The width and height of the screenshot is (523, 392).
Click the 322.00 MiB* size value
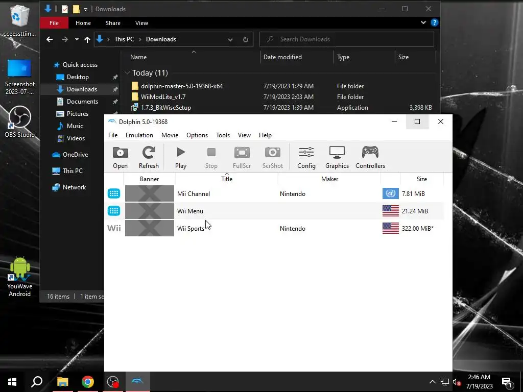click(x=418, y=228)
